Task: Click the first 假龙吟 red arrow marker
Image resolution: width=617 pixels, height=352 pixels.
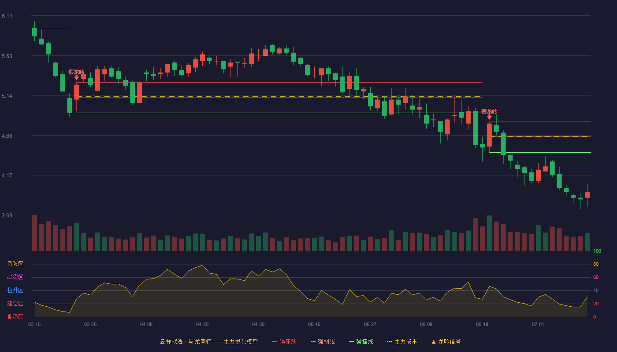Action: [x=76, y=77]
